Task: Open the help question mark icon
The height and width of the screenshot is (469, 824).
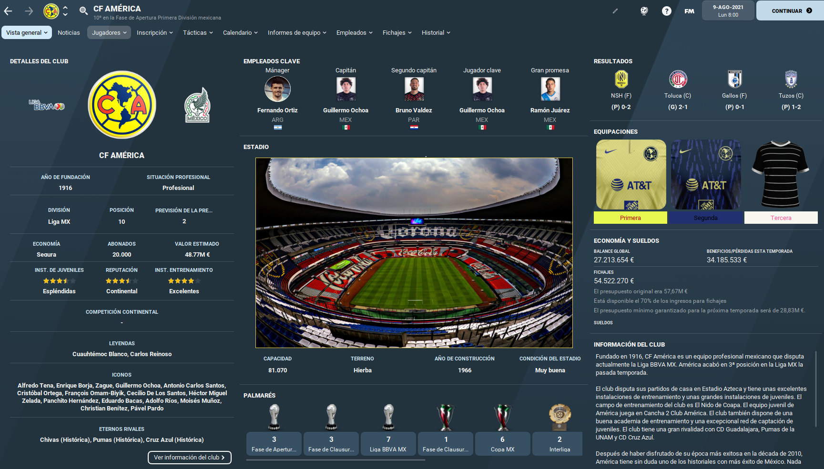Action: (666, 11)
